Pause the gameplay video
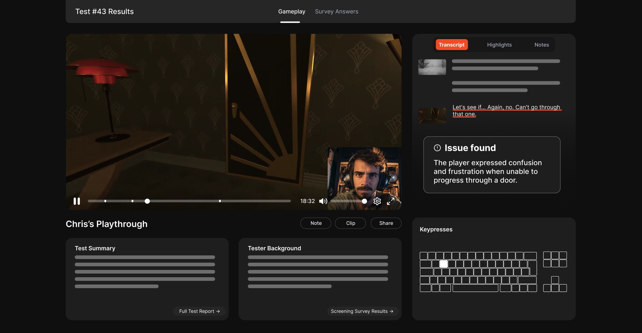This screenshot has width=642, height=333. click(77, 201)
